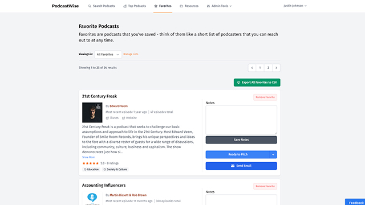
Task: Click into the Notes text area
Action: 241,120
